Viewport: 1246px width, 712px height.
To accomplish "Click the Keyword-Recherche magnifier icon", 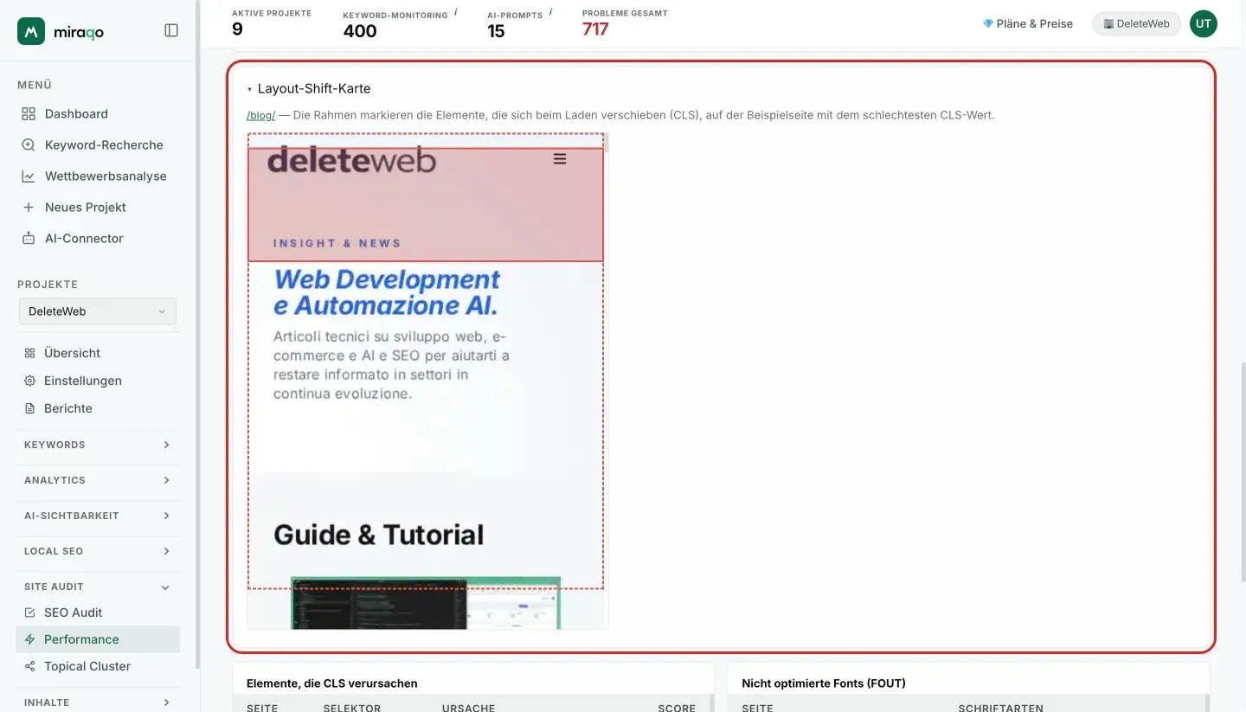I will click(29, 145).
